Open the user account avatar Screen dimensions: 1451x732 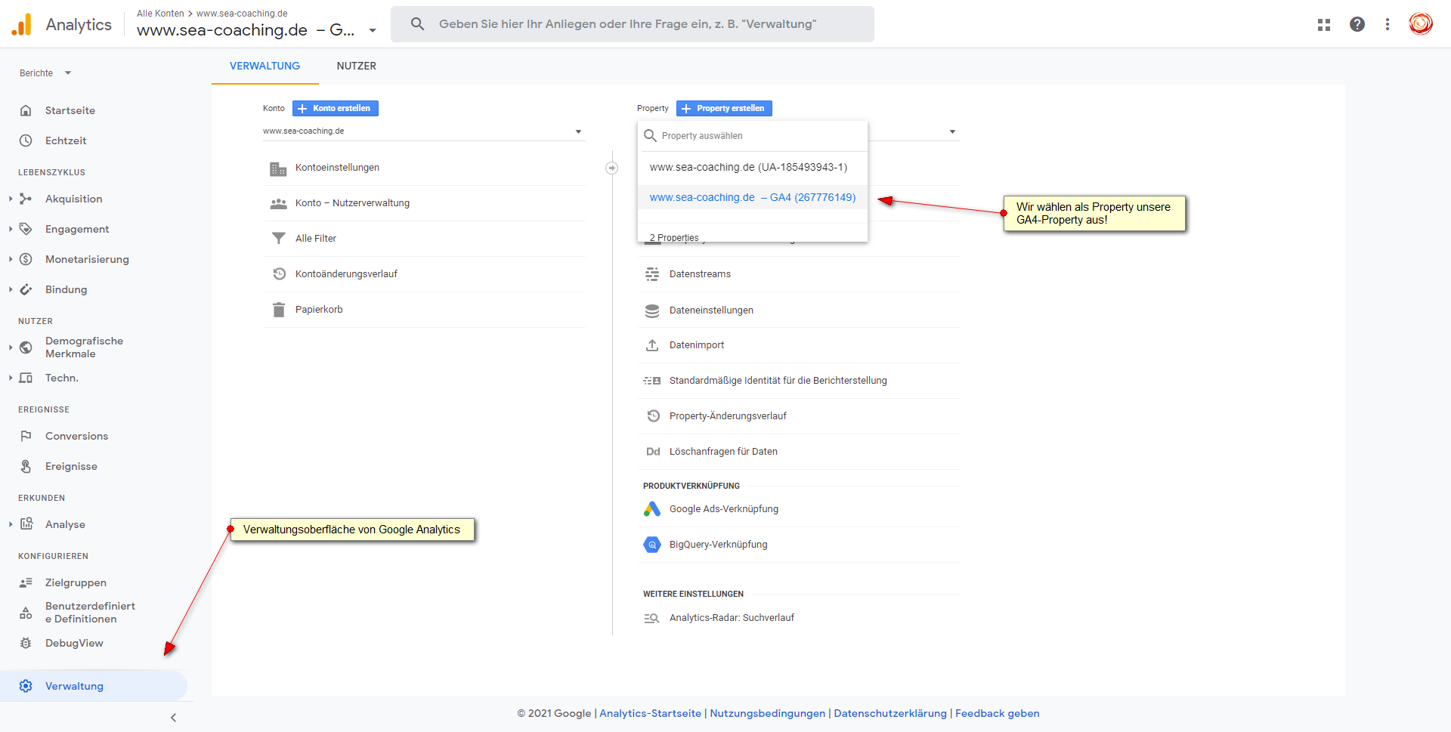(x=1420, y=24)
